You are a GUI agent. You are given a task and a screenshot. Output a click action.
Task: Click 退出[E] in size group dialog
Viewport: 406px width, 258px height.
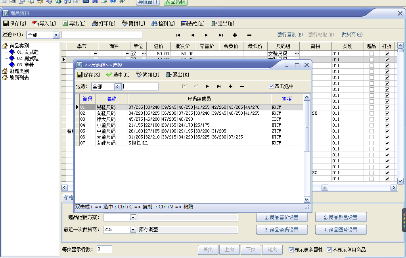tap(178, 75)
